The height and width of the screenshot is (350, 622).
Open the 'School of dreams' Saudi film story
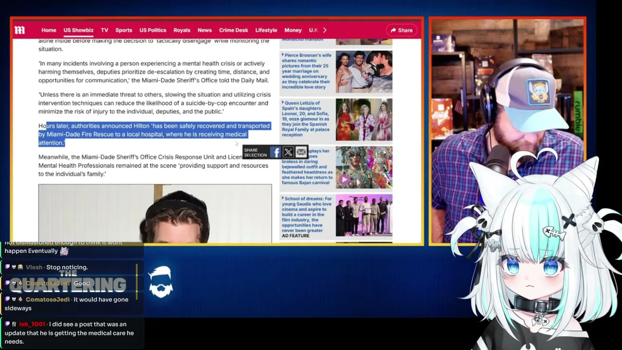pyautogui.click(x=308, y=214)
